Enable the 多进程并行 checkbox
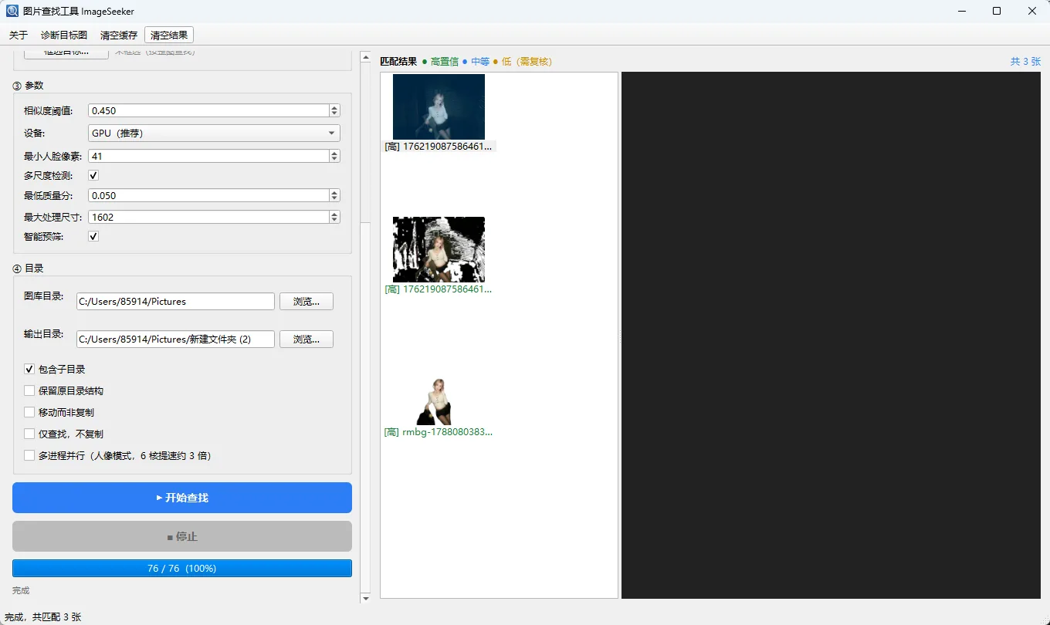 pyautogui.click(x=29, y=455)
